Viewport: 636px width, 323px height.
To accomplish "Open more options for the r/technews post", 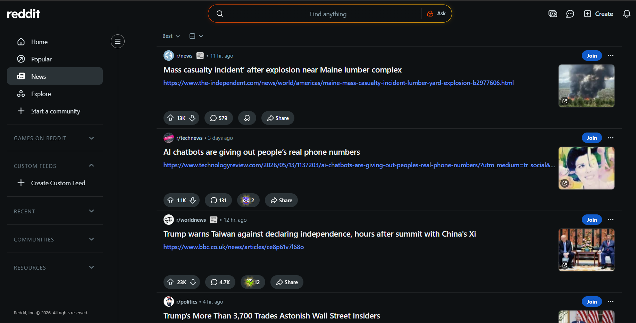I will (x=611, y=138).
